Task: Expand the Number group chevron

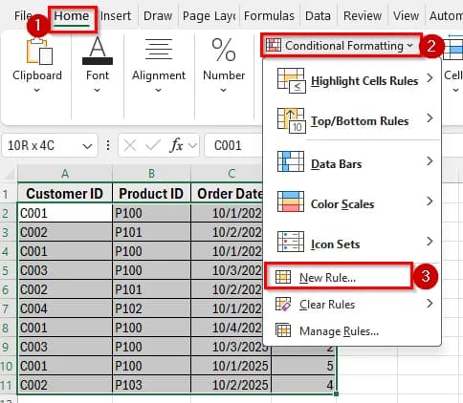Action: [224, 90]
